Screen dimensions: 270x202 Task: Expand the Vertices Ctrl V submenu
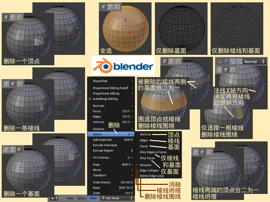(x=111, y=122)
